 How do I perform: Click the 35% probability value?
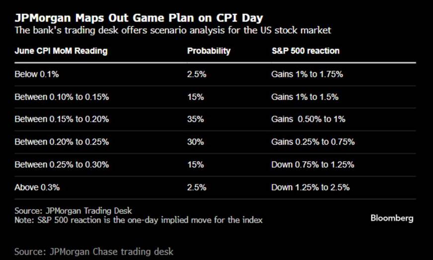pos(196,119)
